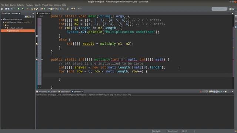The height and width of the screenshot is (133, 237).
Task: Close the Package Explorer view
Action: (19, 13)
